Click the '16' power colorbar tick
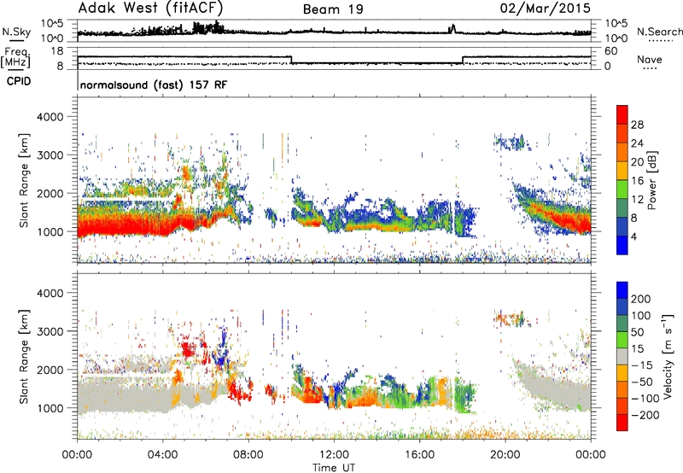This screenshot has height=473, width=683. point(637,181)
